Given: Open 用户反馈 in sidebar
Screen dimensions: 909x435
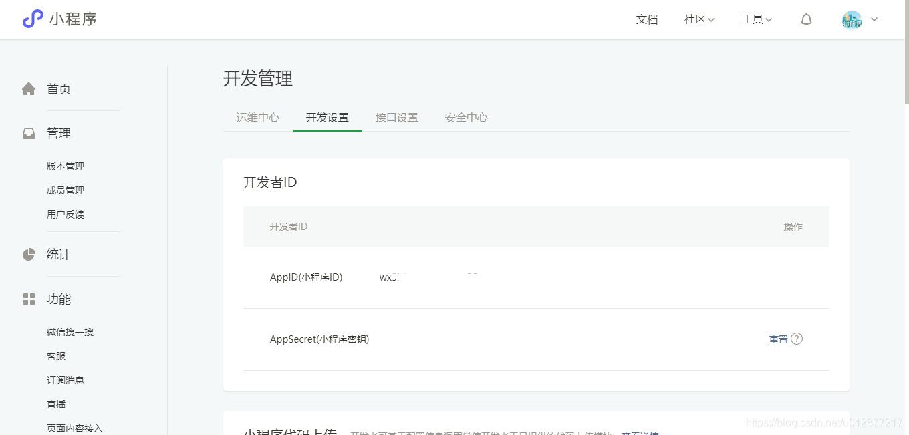Looking at the screenshot, I should pos(66,214).
